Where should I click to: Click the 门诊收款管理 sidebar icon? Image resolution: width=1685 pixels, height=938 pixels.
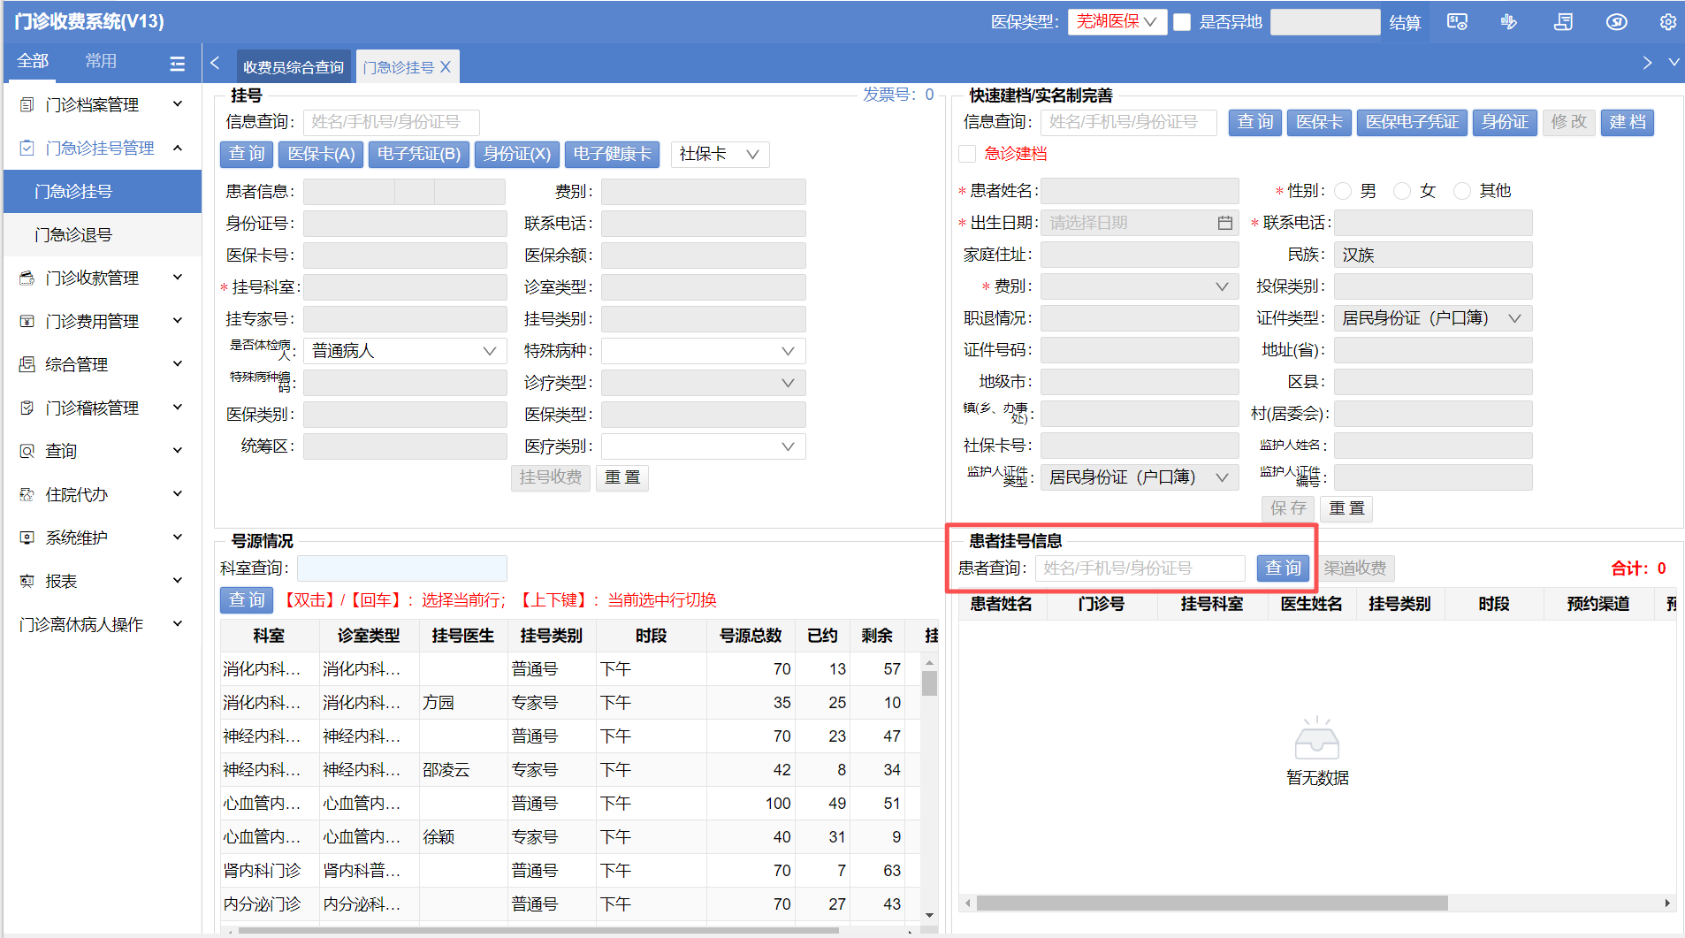[27, 278]
